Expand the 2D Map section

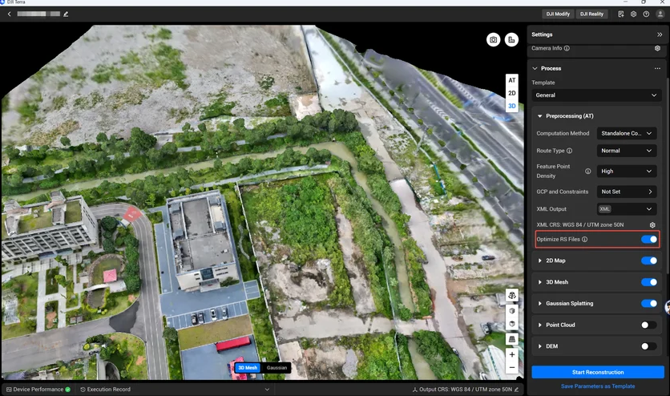pos(539,261)
